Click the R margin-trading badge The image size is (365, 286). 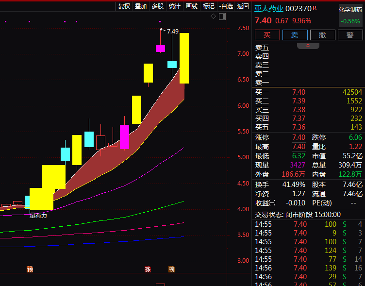pos(315,8)
